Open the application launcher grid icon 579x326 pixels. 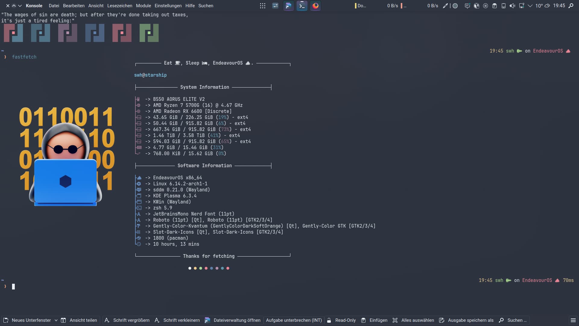(x=263, y=6)
